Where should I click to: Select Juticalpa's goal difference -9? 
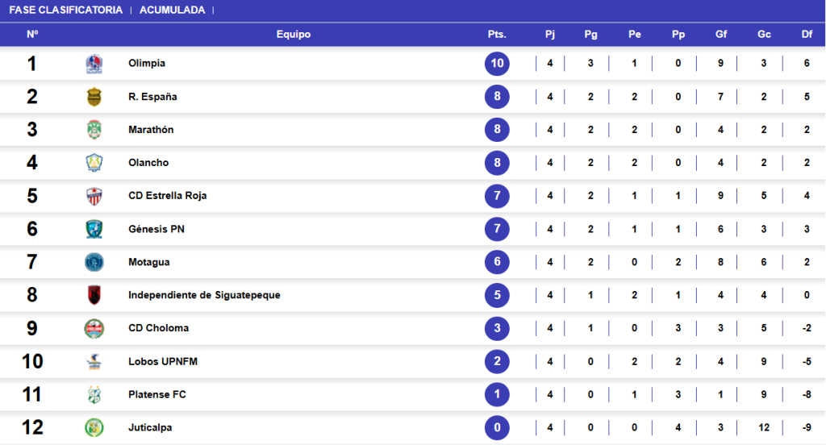point(807,427)
